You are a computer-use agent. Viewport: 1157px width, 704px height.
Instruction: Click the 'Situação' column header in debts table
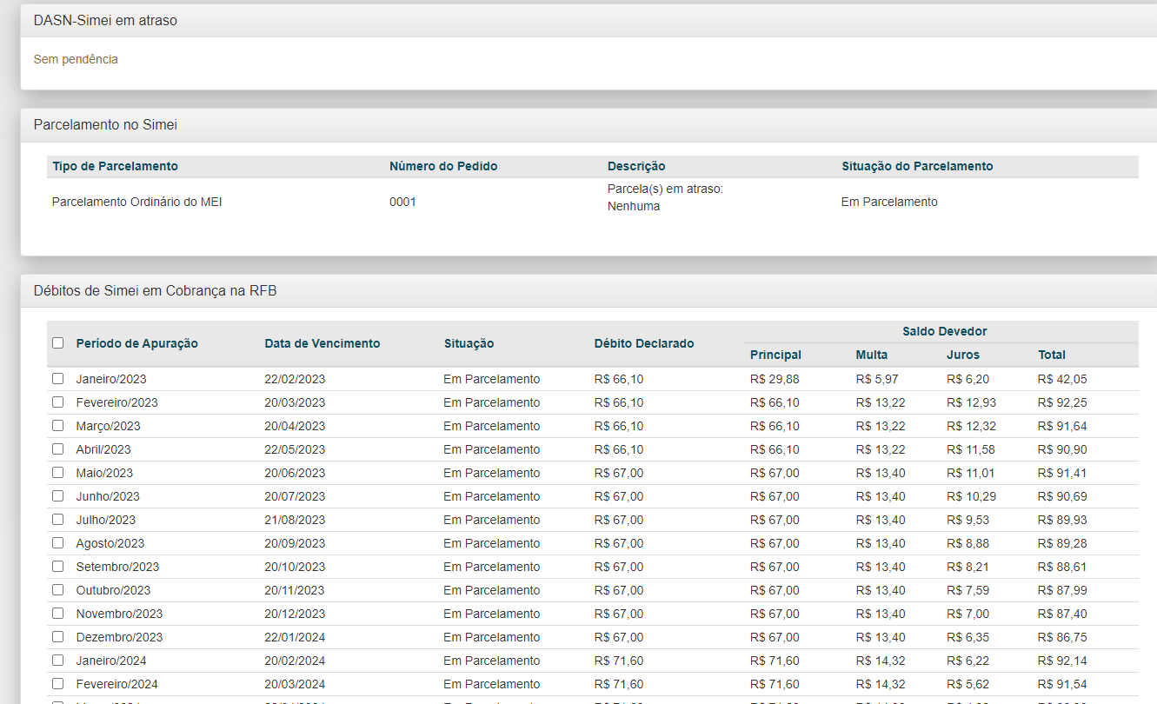(x=469, y=343)
